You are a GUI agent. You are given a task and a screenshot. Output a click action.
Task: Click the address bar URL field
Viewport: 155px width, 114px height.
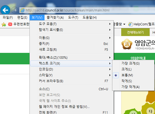[x=87, y=10]
